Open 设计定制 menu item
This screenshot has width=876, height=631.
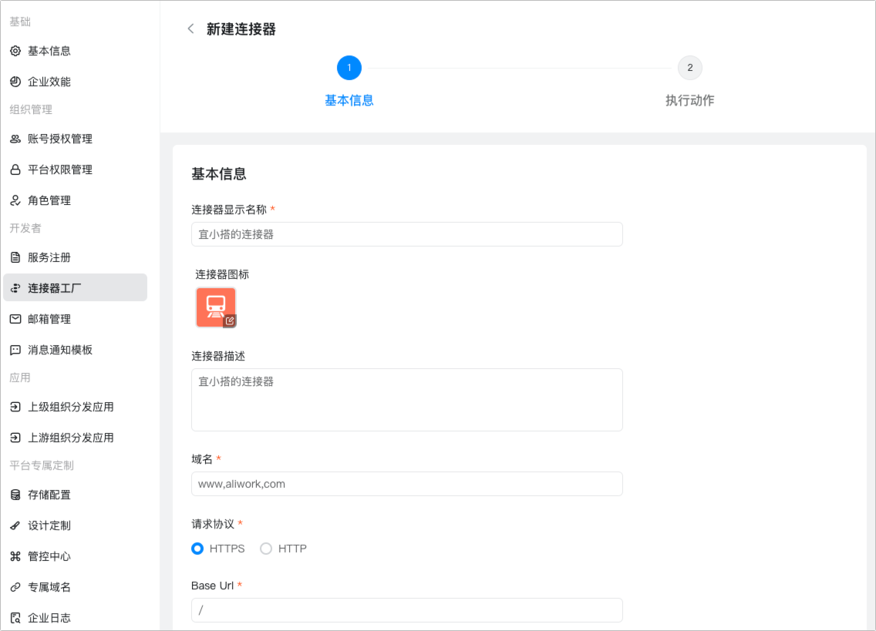point(76,525)
